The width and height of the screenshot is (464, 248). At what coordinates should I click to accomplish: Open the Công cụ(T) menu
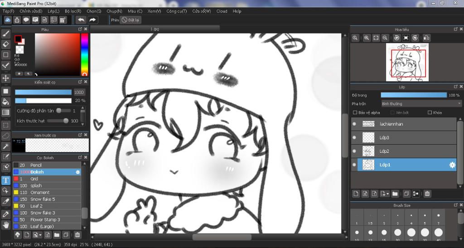[177, 11]
